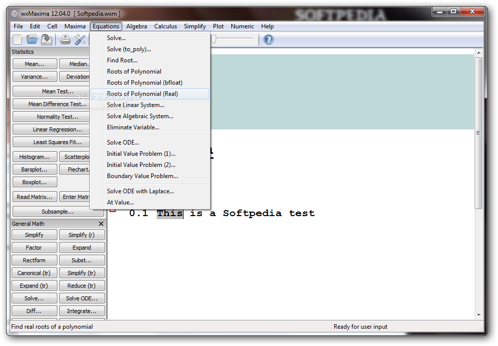Select Roots of Polynomial (bfloat)

pos(150,83)
